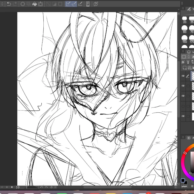The height and width of the screenshot is (194, 194).
Task: Click the vertical scrollbar up arrow
Action: click(x=179, y=14)
